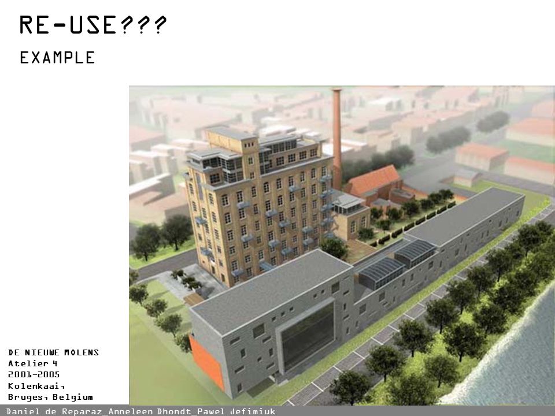Click the 2001-2005 date text
Viewport: 555px width, 416px height.
[34, 374]
